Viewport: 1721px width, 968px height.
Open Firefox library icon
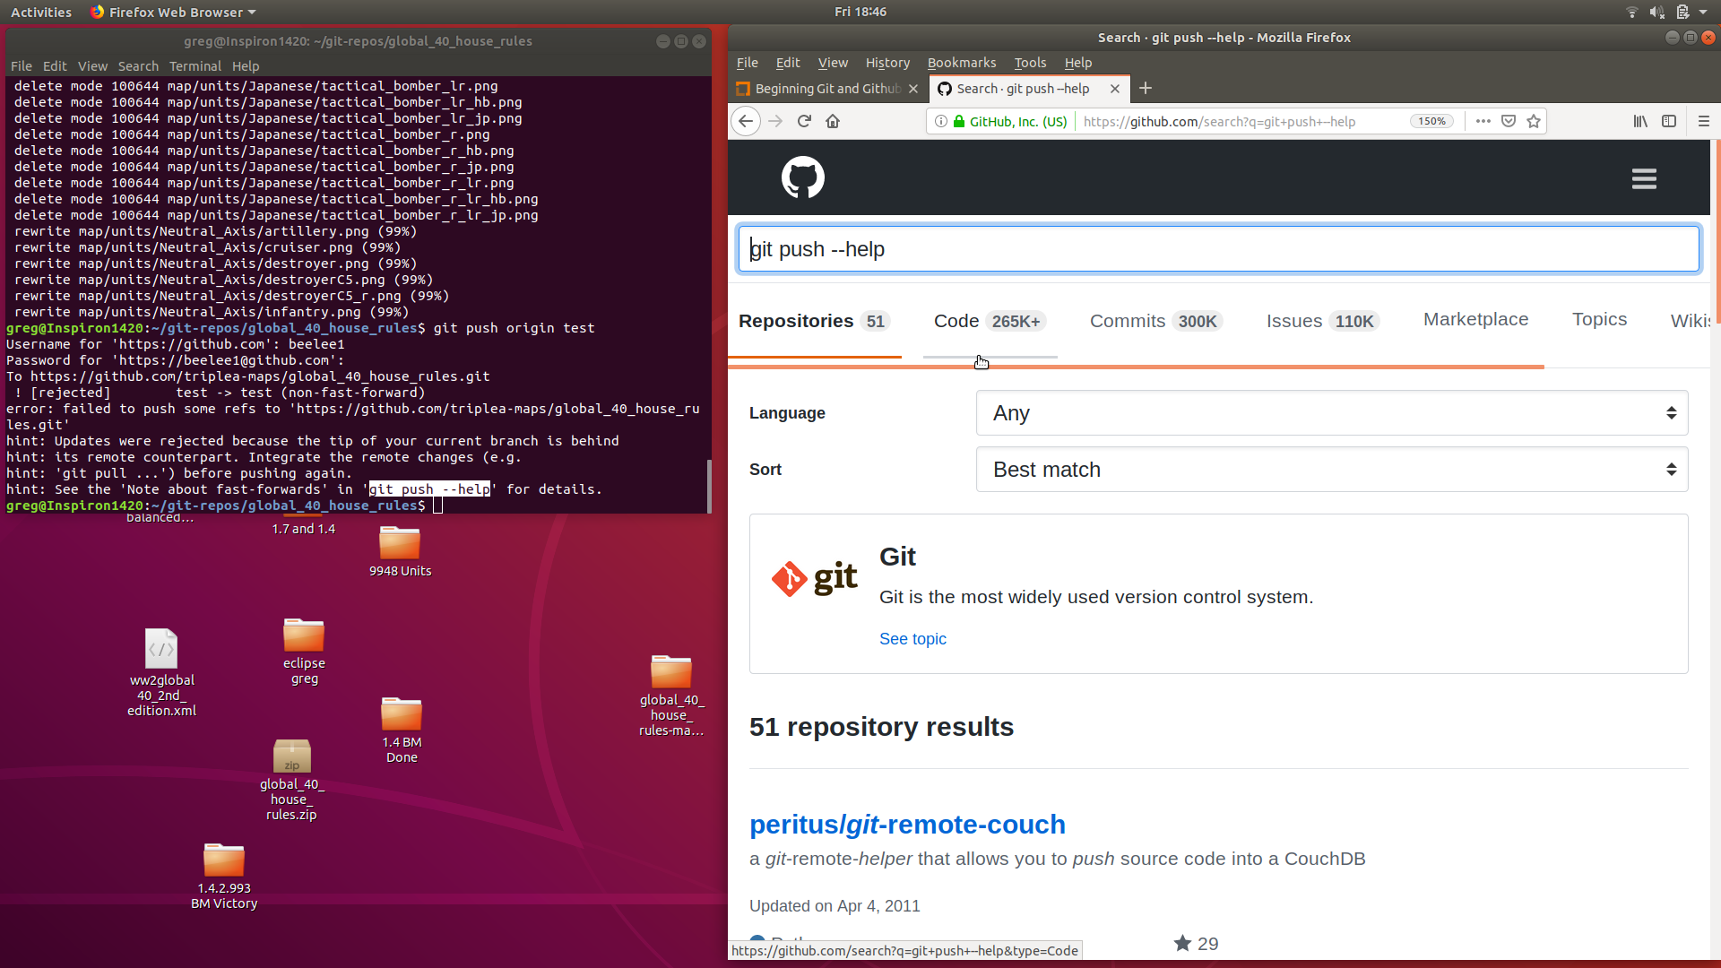[x=1640, y=121]
